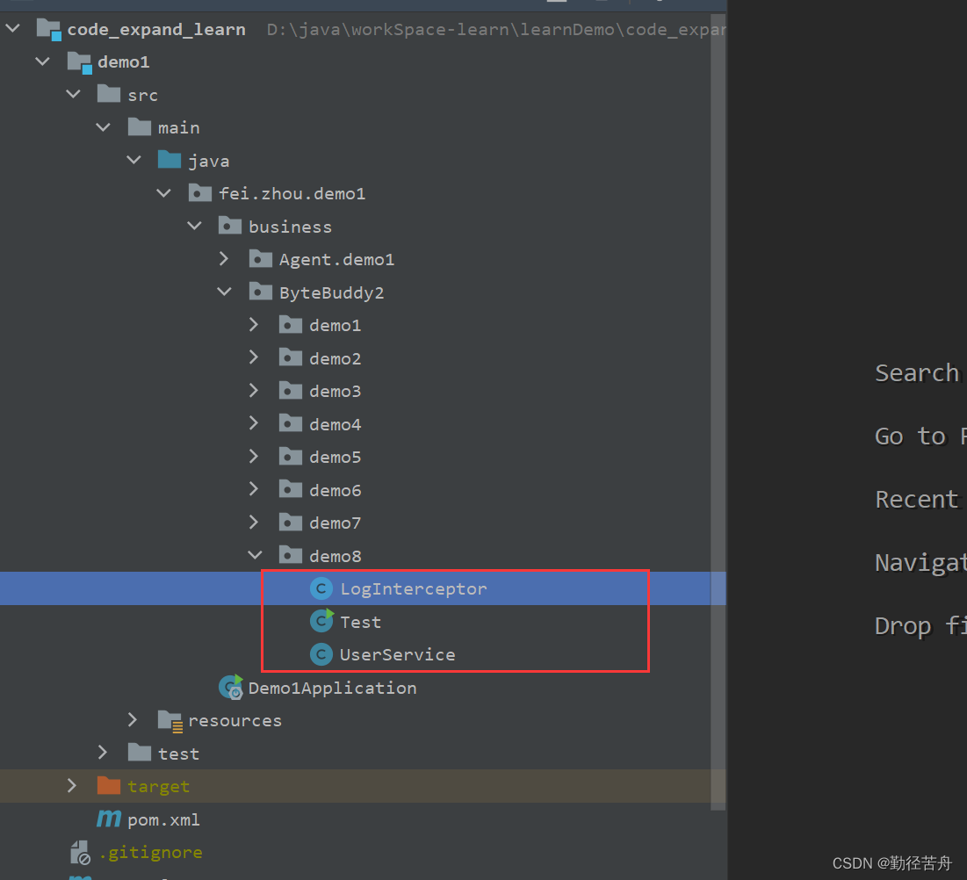Expand the demo3 package
Screen dimensions: 967x880
coord(254,390)
